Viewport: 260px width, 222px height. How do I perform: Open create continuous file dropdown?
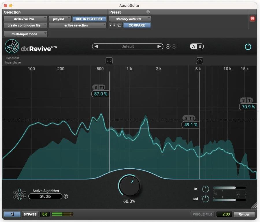coord(25,25)
